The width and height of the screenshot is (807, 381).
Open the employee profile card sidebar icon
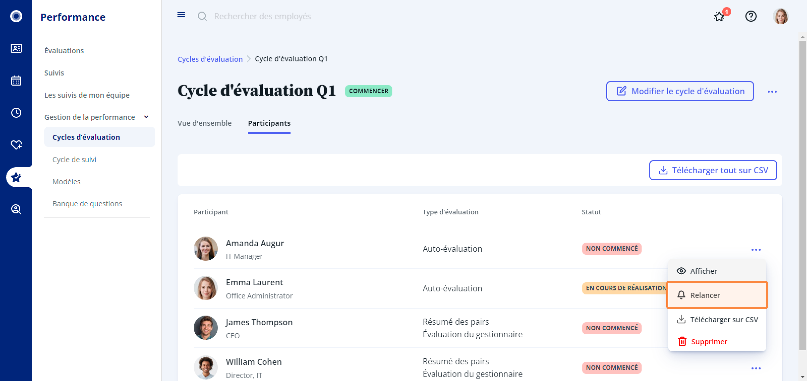pos(16,49)
